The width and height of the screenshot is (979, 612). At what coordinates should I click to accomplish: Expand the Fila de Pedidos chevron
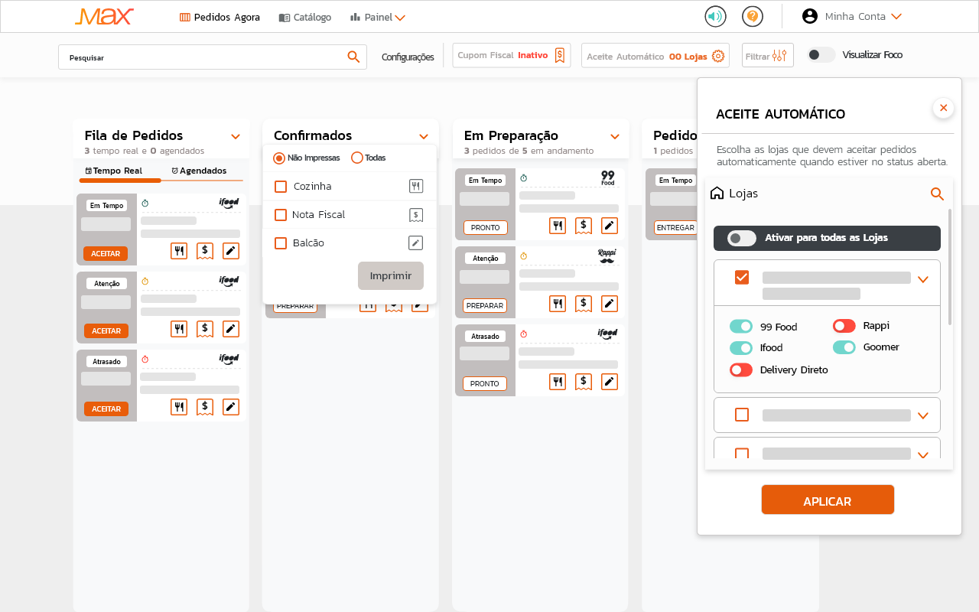pos(236,137)
